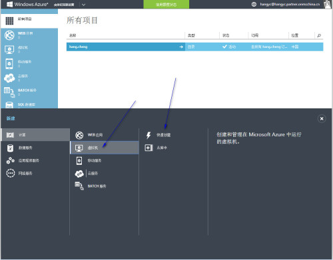333x260 pixels.
Task: Click the hang.cheng subscription cell
Action: pos(269,47)
